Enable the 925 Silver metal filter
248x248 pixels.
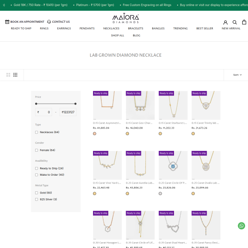pyautogui.click(x=37, y=199)
